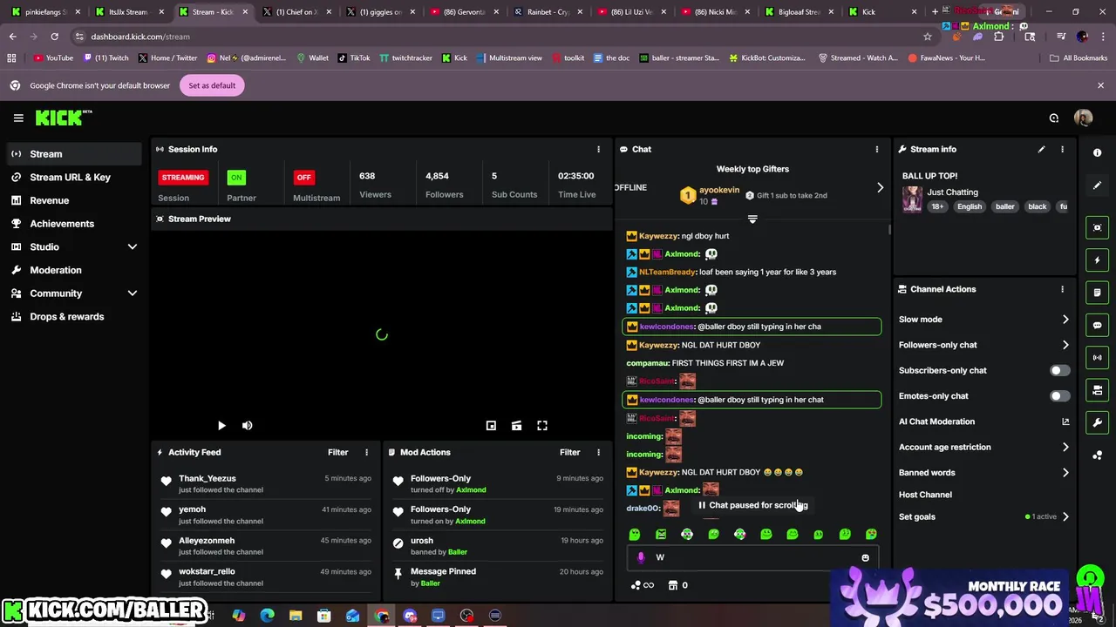The width and height of the screenshot is (1116, 627).
Task: Play the stream preview
Action: (221, 426)
